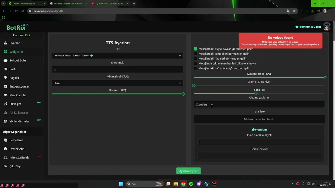Open Spotify from the taskbar
The height and width of the screenshot is (188, 335).
click(x=191, y=184)
